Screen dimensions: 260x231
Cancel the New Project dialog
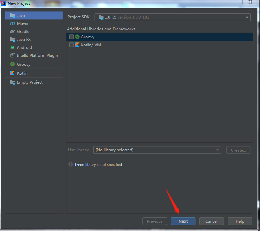[x=211, y=221]
